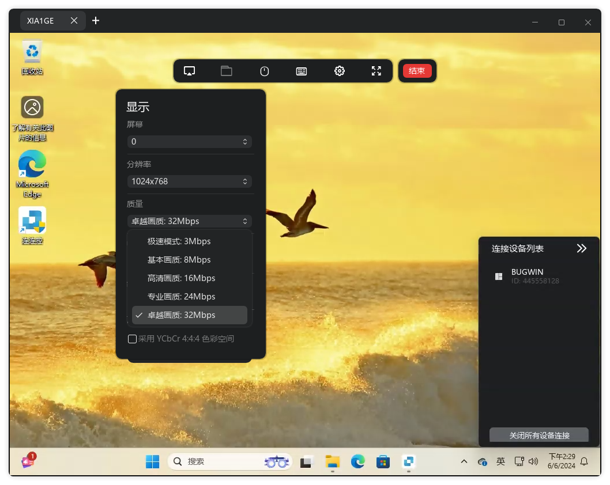Click the search highlights glasses icon
The image size is (610, 485).
pos(277,462)
